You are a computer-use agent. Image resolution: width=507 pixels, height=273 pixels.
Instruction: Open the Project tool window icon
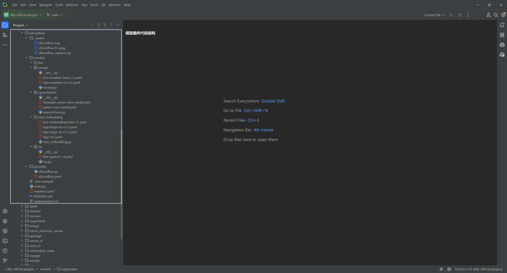coord(5,25)
